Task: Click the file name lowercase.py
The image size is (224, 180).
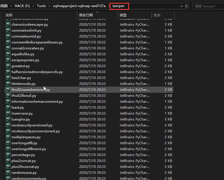Action: pos(22,113)
